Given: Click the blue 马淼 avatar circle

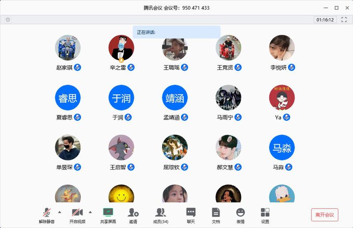Looking at the screenshot, I should click(282, 147).
